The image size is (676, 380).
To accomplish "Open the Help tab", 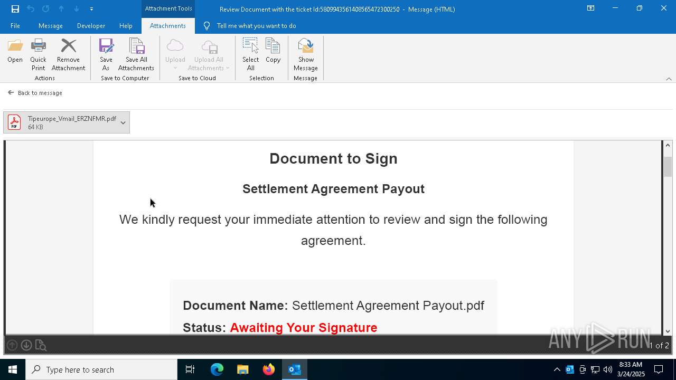I will (x=126, y=26).
